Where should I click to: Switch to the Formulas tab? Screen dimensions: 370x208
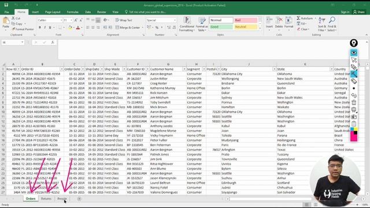[x=72, y=12]
